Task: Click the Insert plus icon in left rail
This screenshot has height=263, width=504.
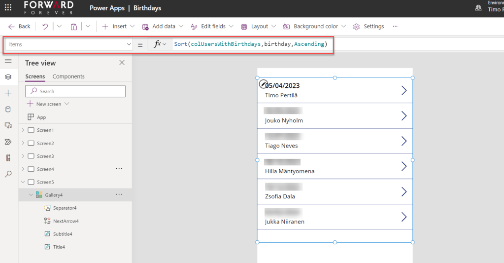Action: pos(8,93)
